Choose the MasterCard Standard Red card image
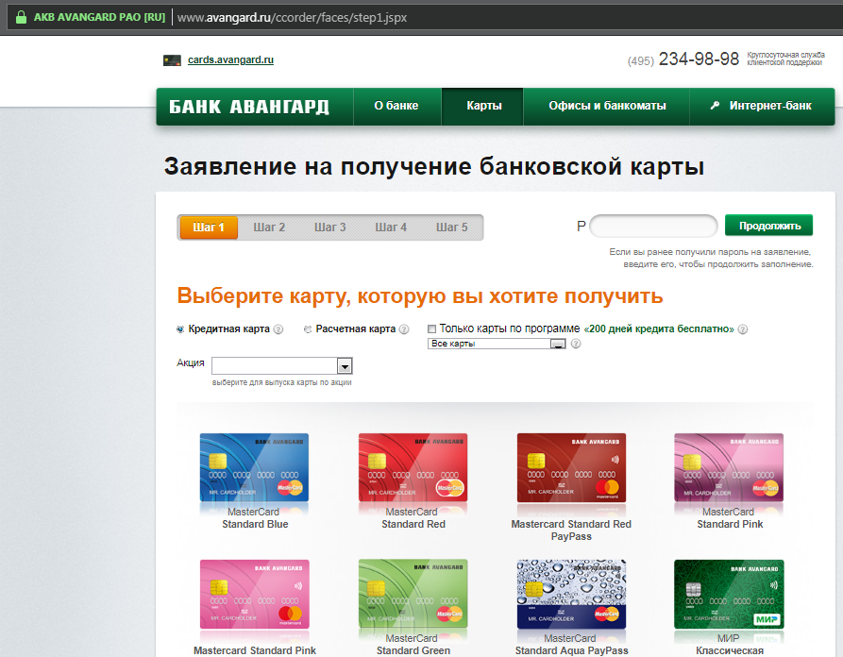This screenshot has height=657, width=843. pos(413,467)
